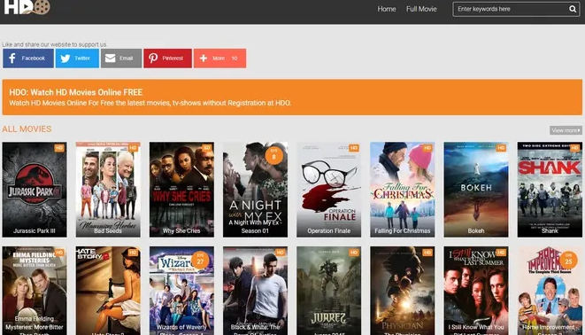Open the Full Movie menu item
This screenshot has width=585, height=335.
click(x=421, y=9)
